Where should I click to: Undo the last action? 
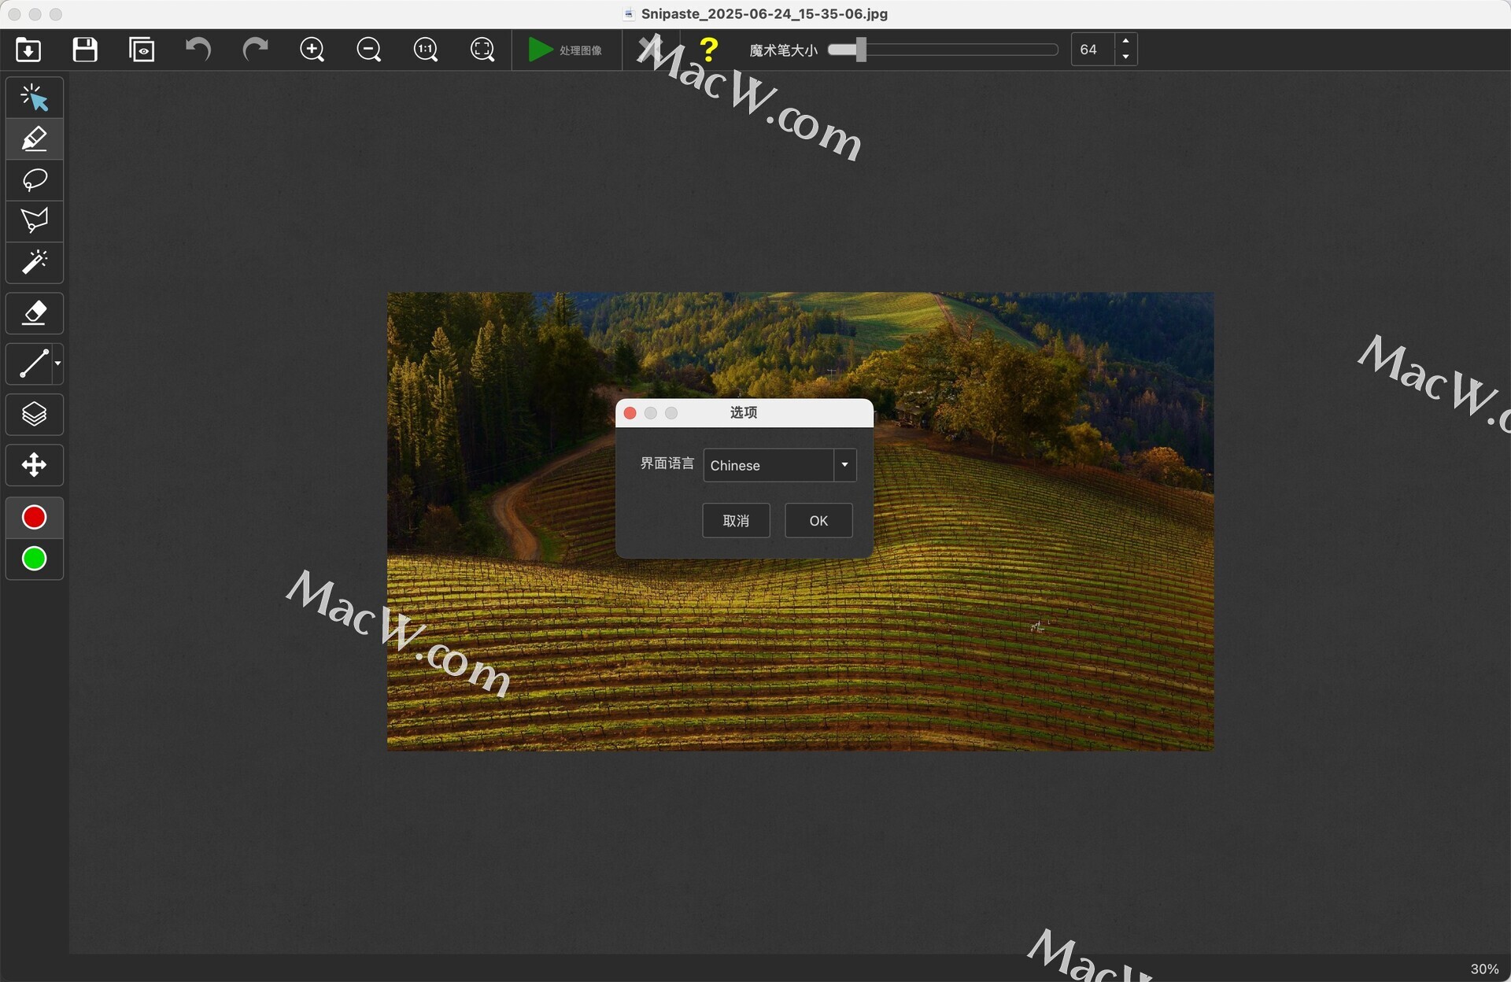(x=198, y=50)
